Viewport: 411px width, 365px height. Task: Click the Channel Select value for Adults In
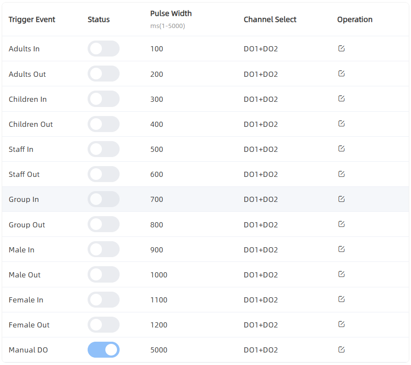point(261,49)
